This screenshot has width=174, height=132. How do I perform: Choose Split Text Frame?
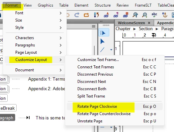115,96
